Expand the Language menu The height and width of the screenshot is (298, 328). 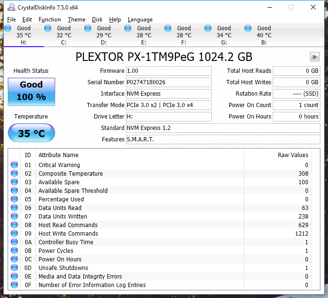(x=140, y=20)
